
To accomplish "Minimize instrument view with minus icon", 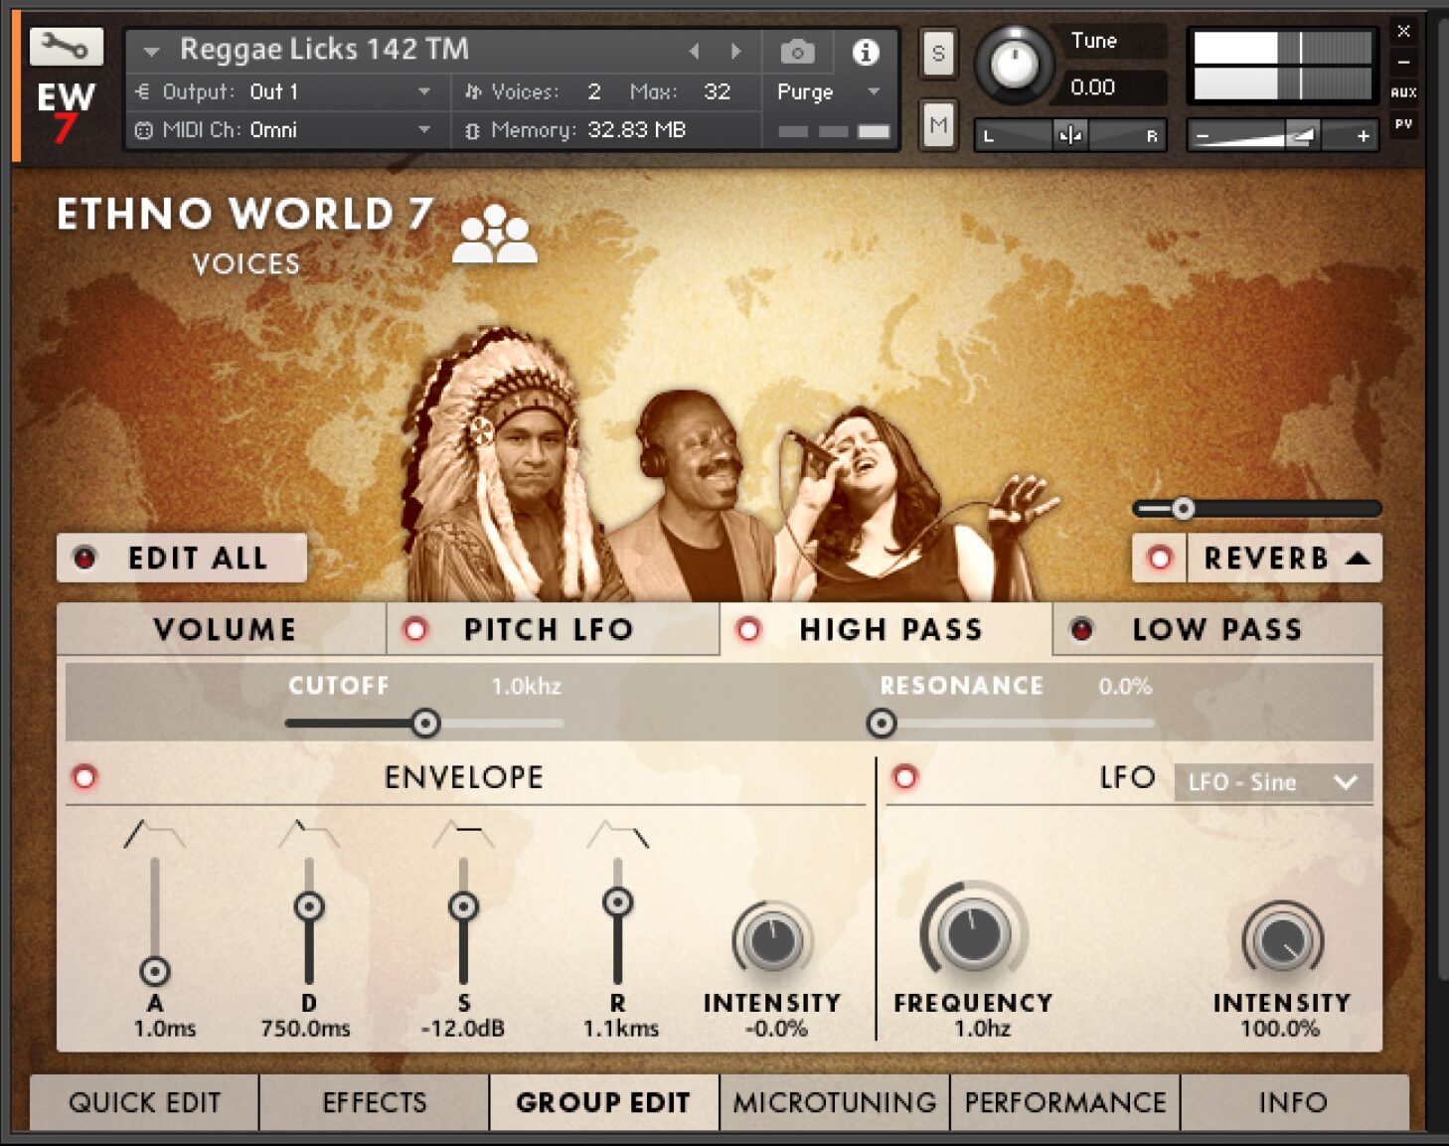I will coord(1403,62).
